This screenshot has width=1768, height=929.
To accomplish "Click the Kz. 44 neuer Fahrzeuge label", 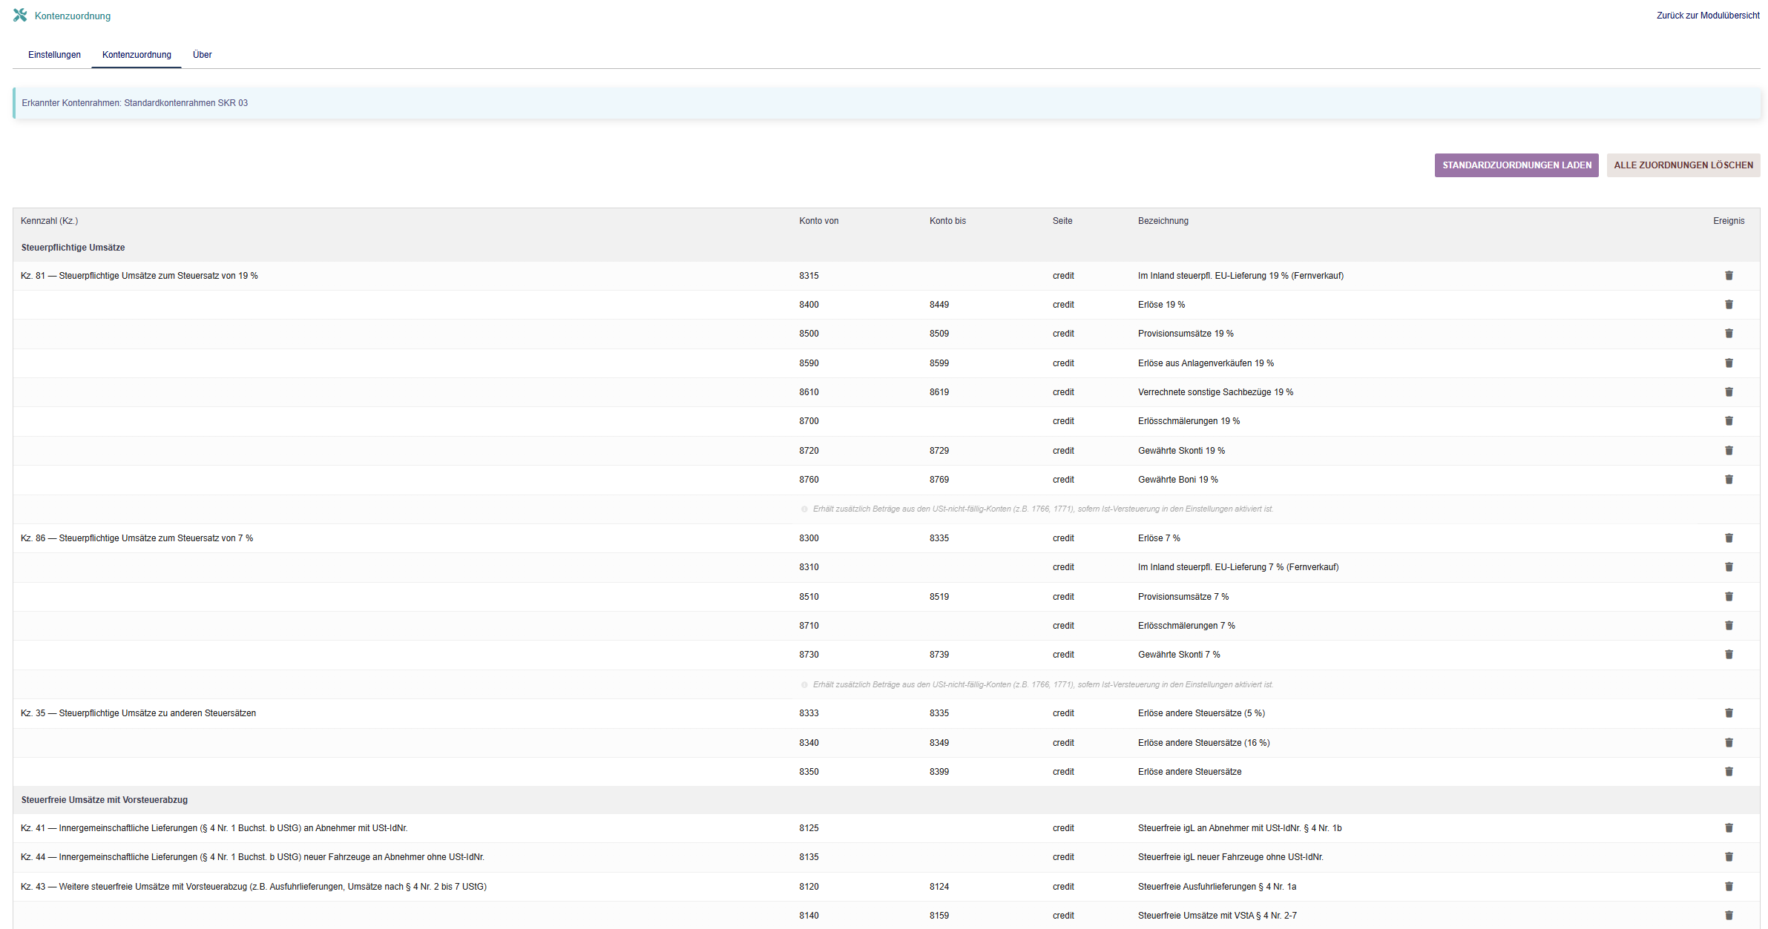I will point(253,857).
